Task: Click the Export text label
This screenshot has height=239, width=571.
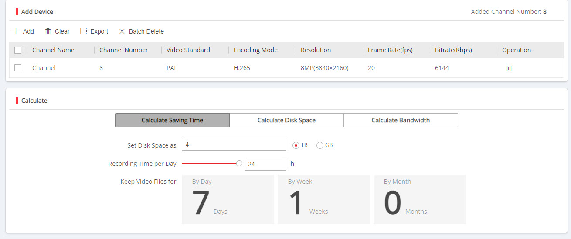Action: tap(99, 31)
